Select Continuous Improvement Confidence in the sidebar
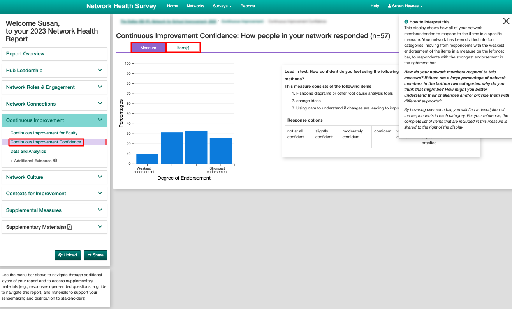 coord(46,142)
